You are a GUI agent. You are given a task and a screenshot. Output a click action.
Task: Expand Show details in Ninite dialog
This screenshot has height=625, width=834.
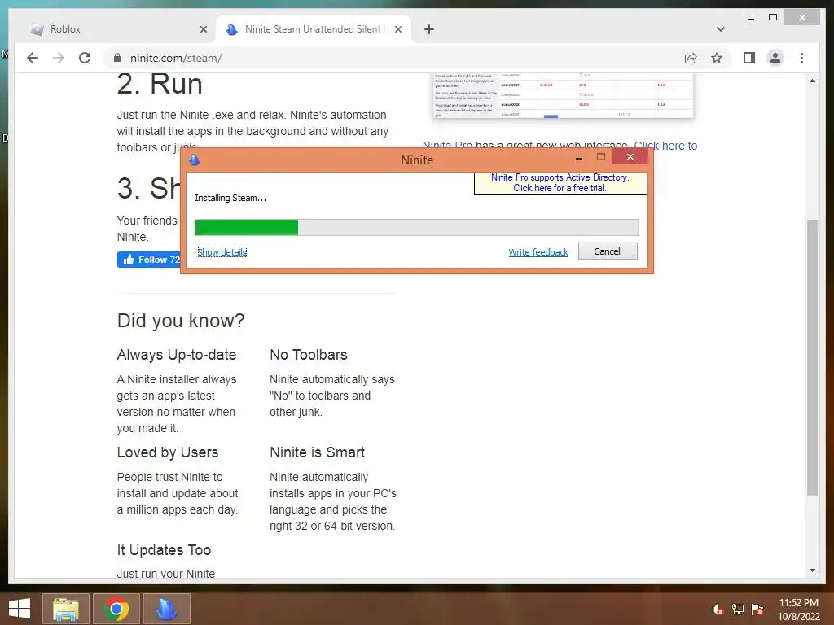[x=222, y=252]
